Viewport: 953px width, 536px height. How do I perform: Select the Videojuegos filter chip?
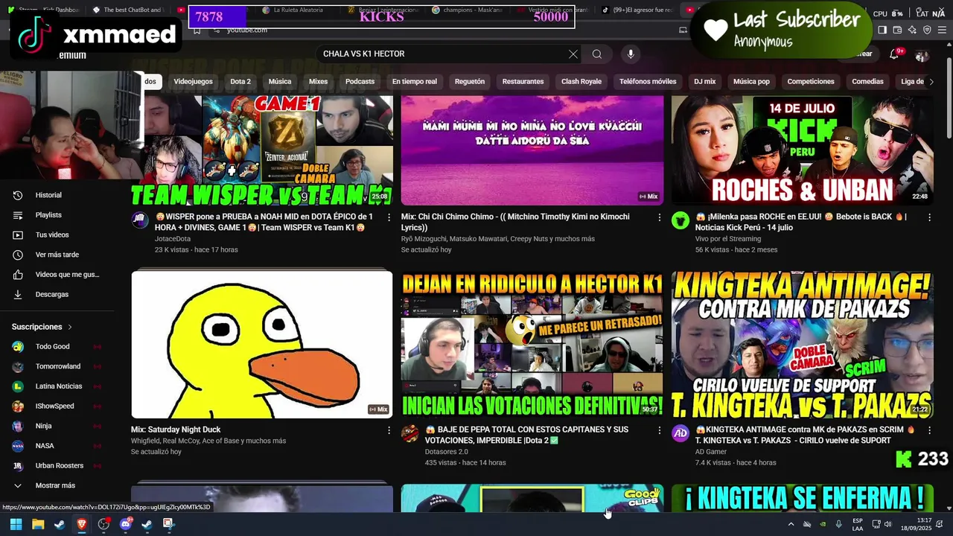pyautogui.click(x=193, y=82)
